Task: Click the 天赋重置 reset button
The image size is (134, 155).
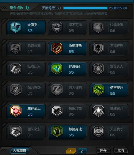Action: point(20,150)
